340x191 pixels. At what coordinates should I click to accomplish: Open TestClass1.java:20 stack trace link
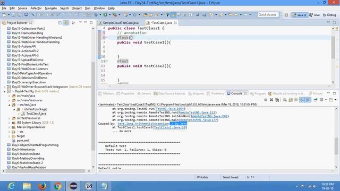pyautogui.click(x=169, y=127)
